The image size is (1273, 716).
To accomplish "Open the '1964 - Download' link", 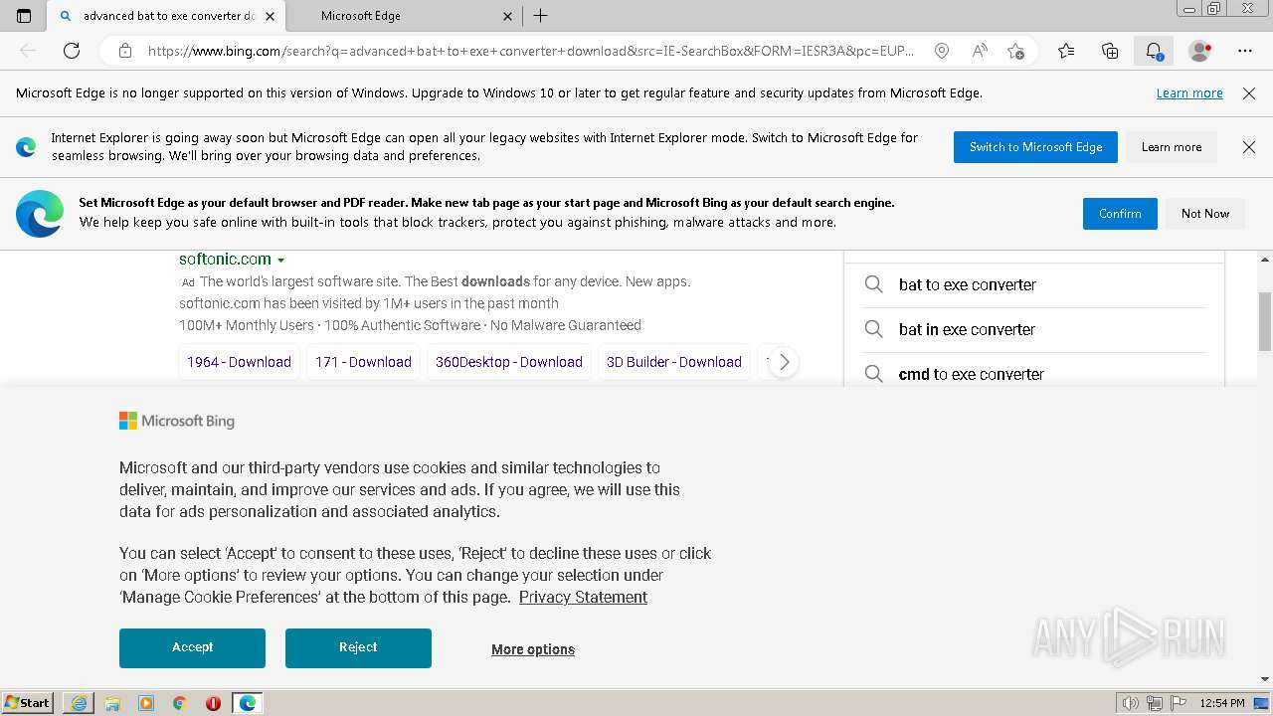I will (x=239, y=362).
